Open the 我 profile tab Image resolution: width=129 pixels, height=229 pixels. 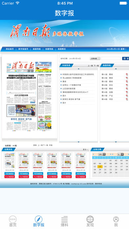116,221
